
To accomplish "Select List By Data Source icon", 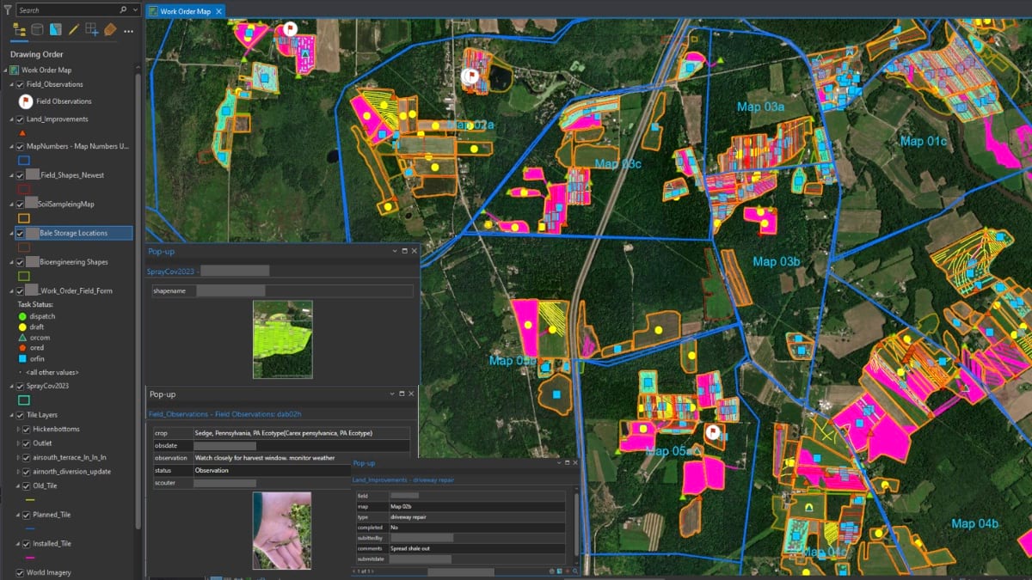I will pyautogui.click(x=38, y=30).
